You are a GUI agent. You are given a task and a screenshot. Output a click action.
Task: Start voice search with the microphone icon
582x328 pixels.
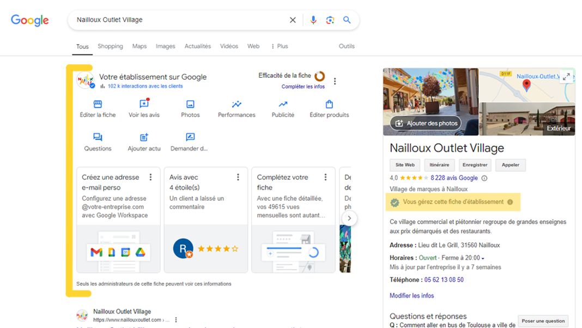[313, 20]
